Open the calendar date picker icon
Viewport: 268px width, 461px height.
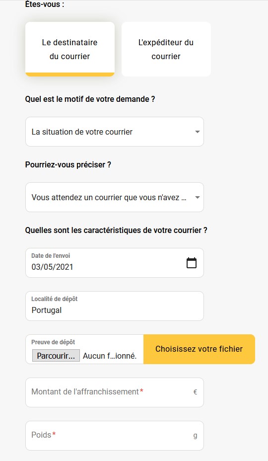click(x=192, y=263)
